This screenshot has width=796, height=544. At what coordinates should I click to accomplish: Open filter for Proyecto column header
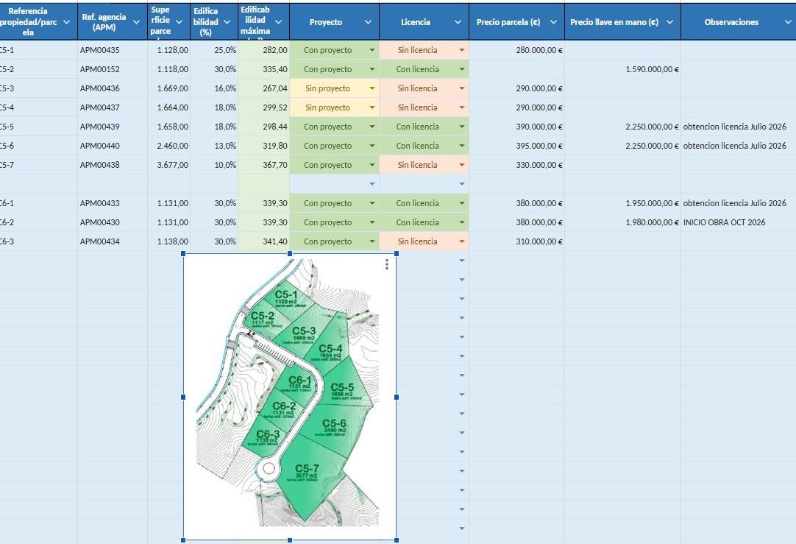[x=368, y=22]
